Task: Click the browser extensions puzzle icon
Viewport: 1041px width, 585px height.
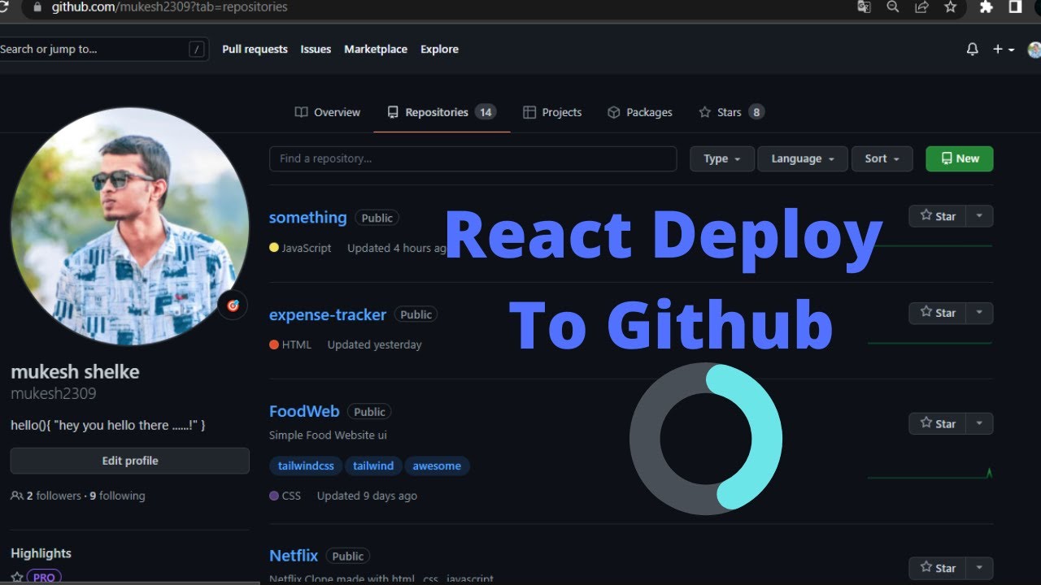Action: (x=987, y=6)
